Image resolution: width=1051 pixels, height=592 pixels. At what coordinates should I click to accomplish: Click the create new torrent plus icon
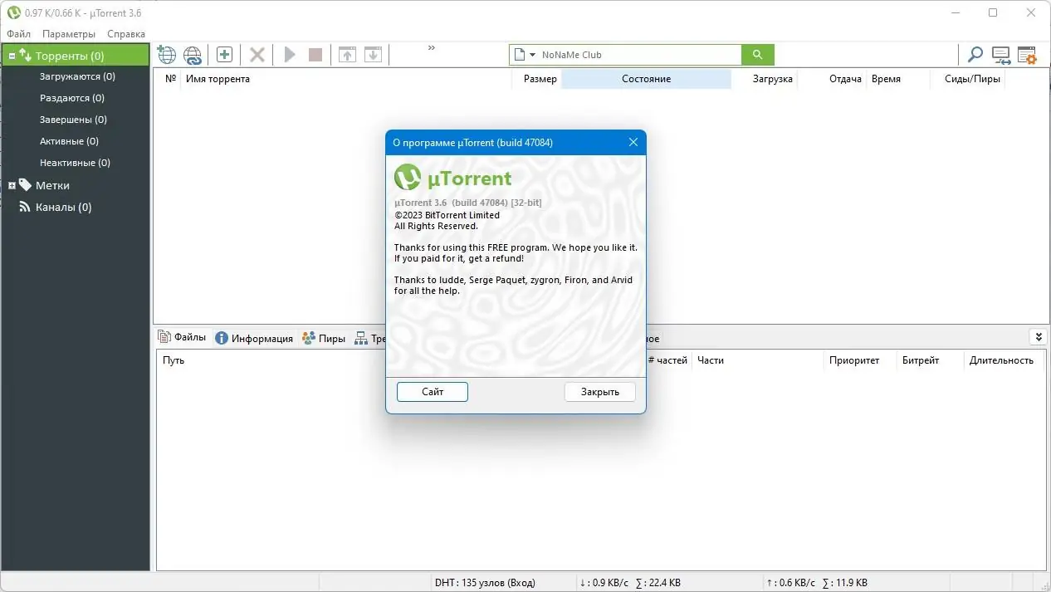tap(224, 55)
